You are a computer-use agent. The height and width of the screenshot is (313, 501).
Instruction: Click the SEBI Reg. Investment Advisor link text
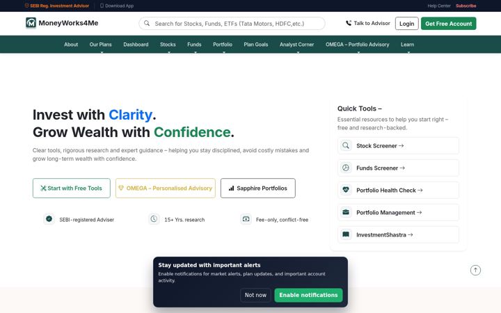coord(59,6)
